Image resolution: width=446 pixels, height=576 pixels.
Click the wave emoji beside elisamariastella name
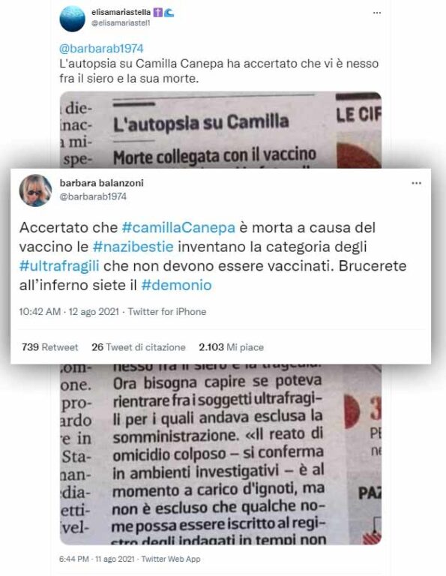[x=169, y=13]
